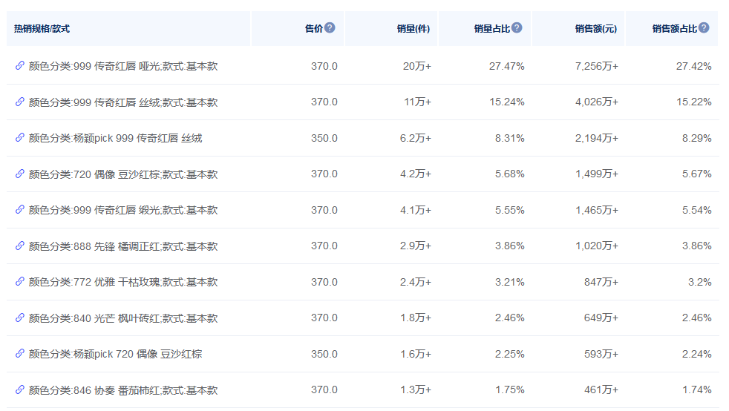Select sales share cell 15.24%
The width and height of the screenshot is (729, 411).
coord(507,102)
